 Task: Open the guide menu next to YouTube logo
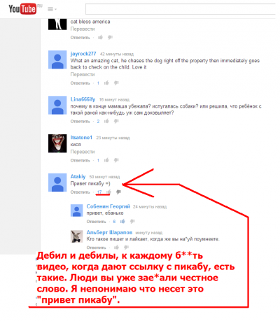click(x=52, y=9)
